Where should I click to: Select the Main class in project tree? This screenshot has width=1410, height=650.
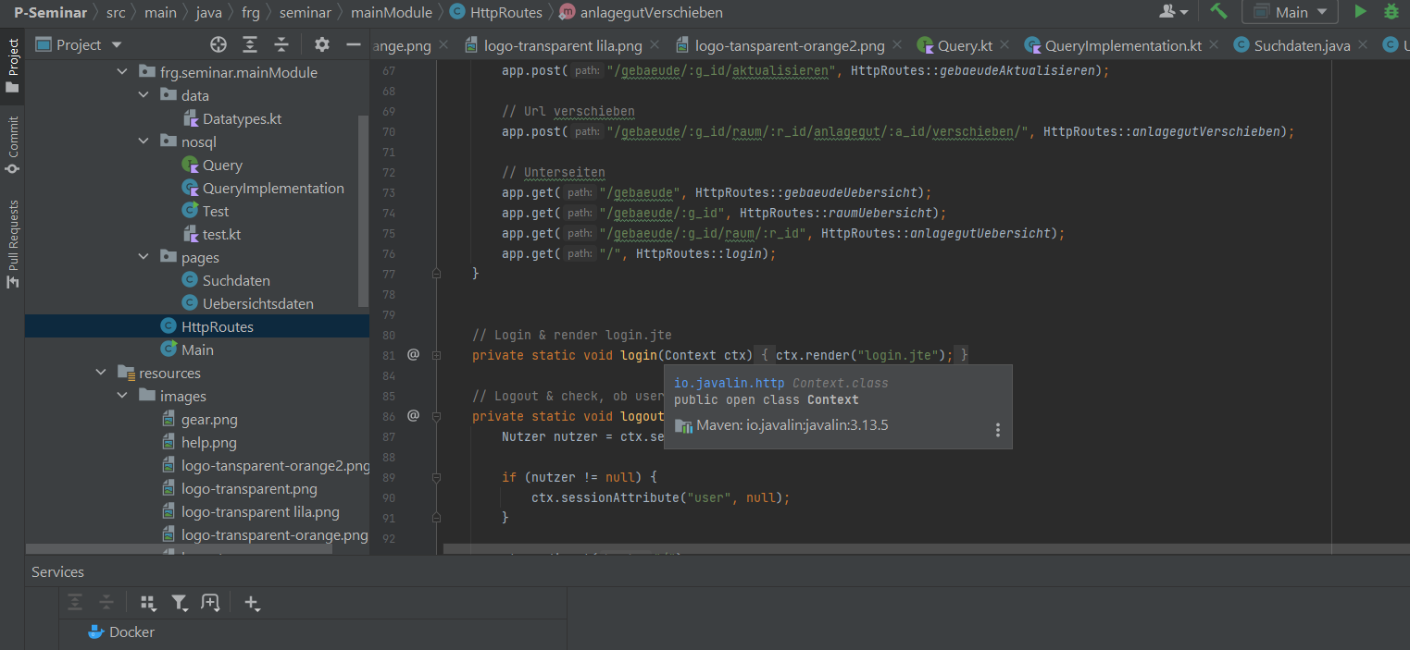[187, 350]
